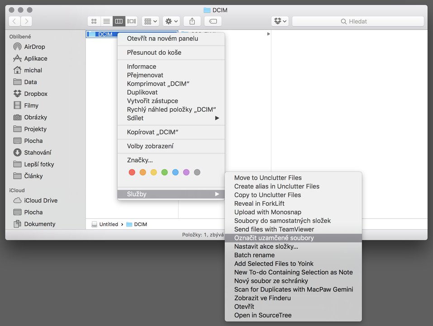Choose Duplikovat in context menu
Image resolution: width=433 pixels, height=326 pixels.
click(x=171, y=92)
